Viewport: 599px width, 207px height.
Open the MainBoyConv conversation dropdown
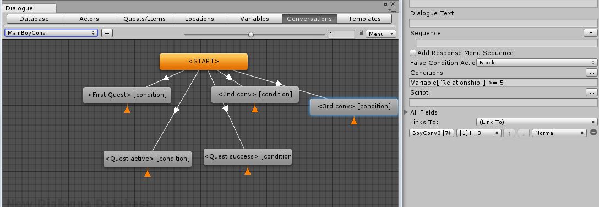click(x=51, y=33)
